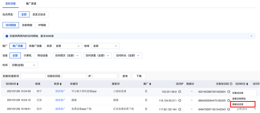Open the 访问频次 (全部) dropdown
The height and width of the screenshot is (113, 260).
67,55
